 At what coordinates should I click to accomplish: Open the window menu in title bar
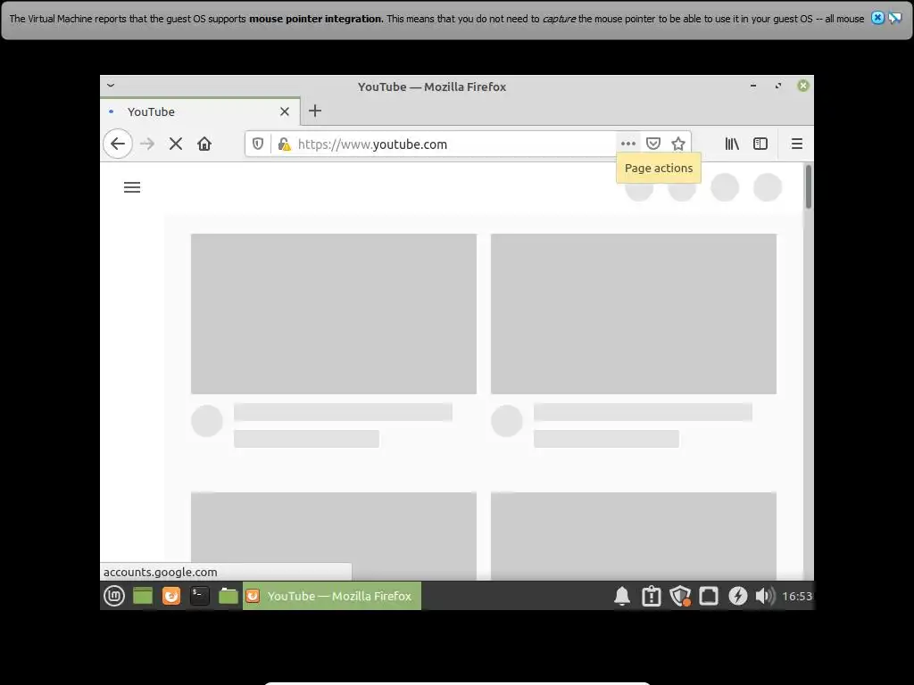(111, 86)
